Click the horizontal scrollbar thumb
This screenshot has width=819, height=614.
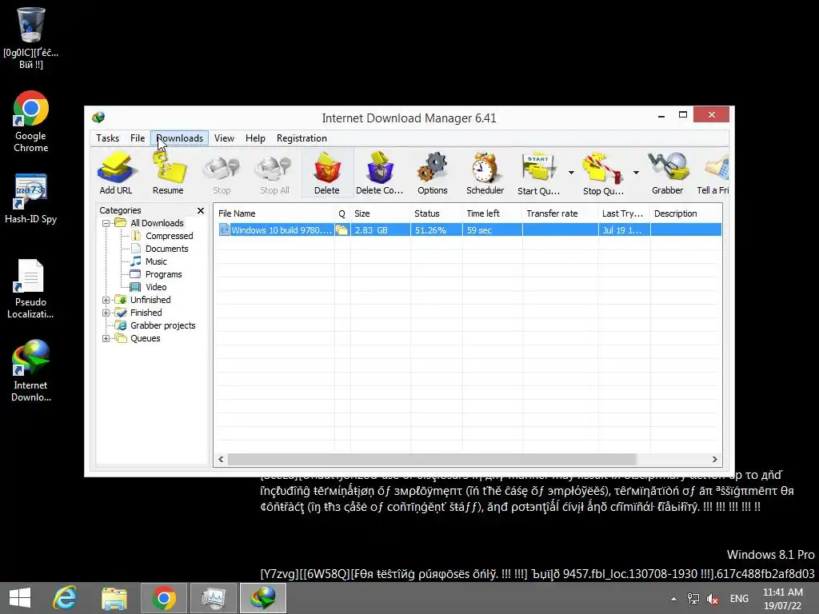[433, 459]
